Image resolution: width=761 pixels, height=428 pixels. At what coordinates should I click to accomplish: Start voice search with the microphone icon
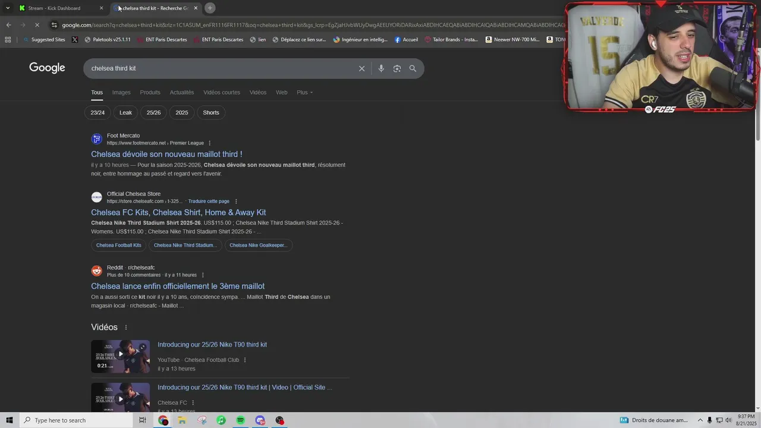pos(381,68)
